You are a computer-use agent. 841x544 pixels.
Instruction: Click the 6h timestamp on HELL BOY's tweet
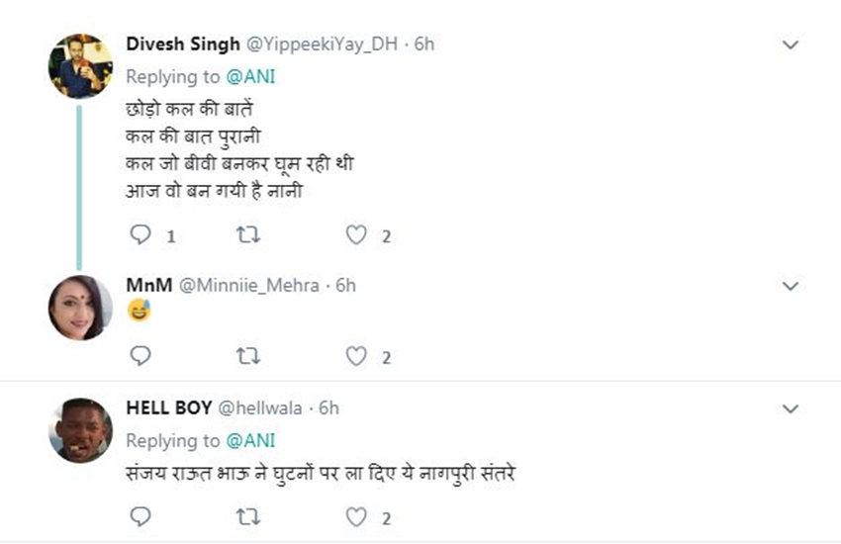coord(328,408)
